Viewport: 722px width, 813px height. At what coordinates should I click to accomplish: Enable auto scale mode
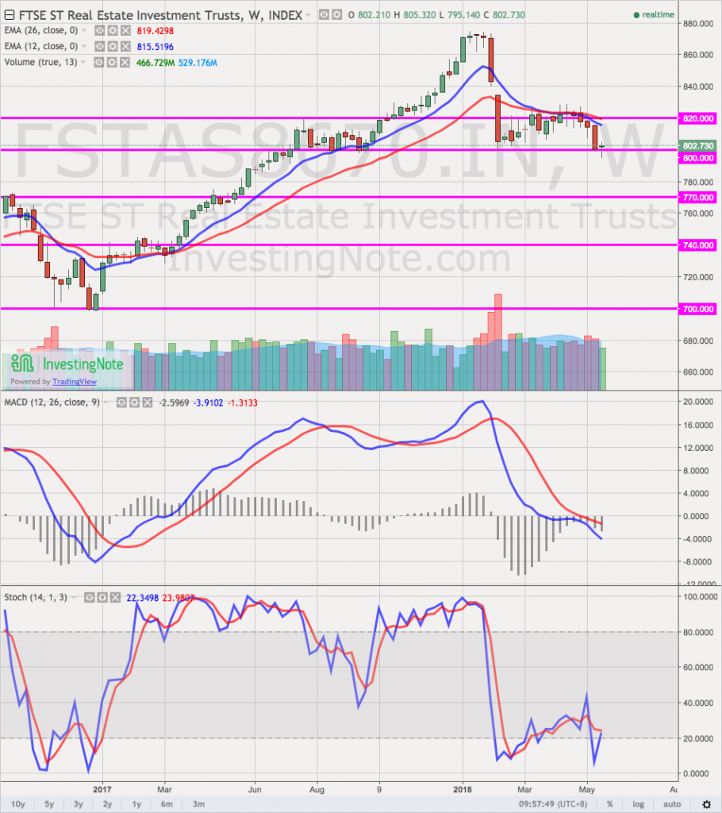click(669, 803)
